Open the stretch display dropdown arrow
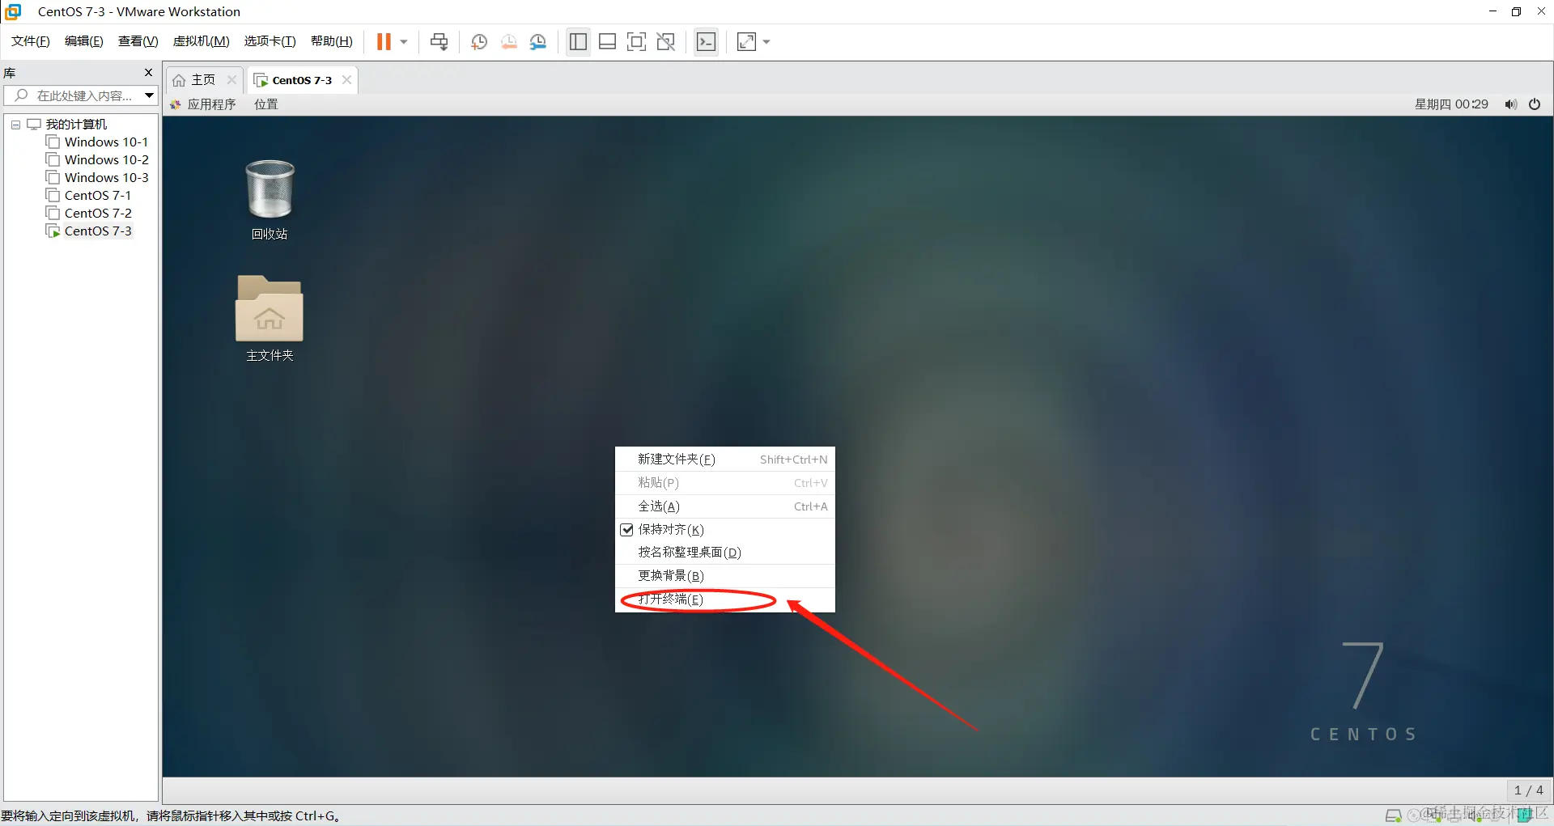Screen dimensions: 1554x826 click(766, 41)
